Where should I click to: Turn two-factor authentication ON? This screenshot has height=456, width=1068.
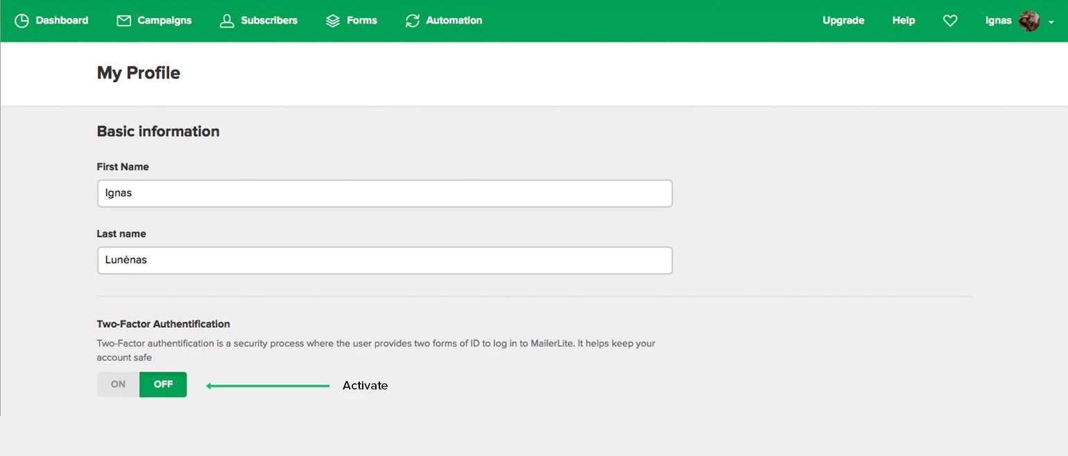click(119, 385)
